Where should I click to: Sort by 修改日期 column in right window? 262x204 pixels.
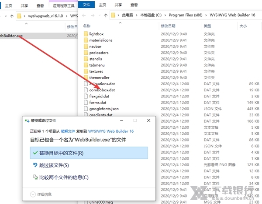(x=168, y=26)
